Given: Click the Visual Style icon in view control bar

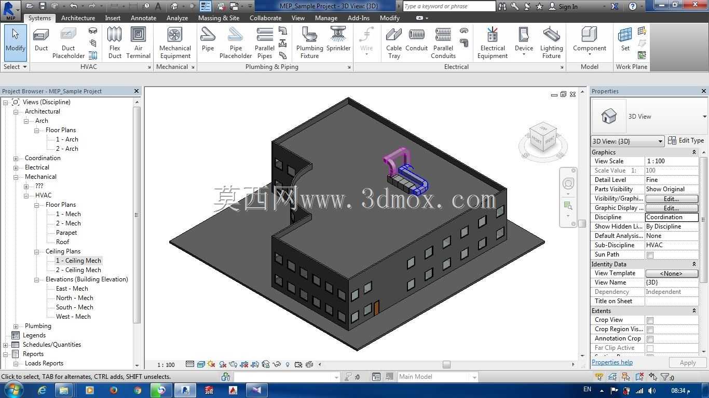Looking at the screenshot, I should pos(200,364).
